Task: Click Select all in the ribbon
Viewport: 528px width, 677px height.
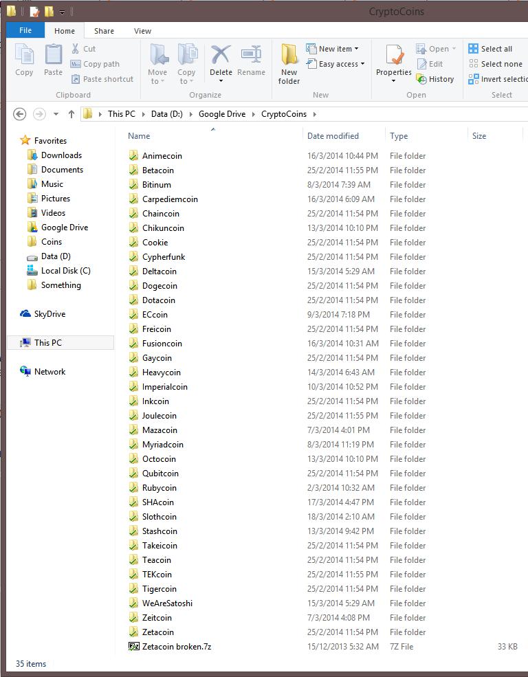Action: click(490, 49)
